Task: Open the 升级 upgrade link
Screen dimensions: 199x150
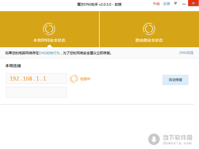Action: coord(156,4)
